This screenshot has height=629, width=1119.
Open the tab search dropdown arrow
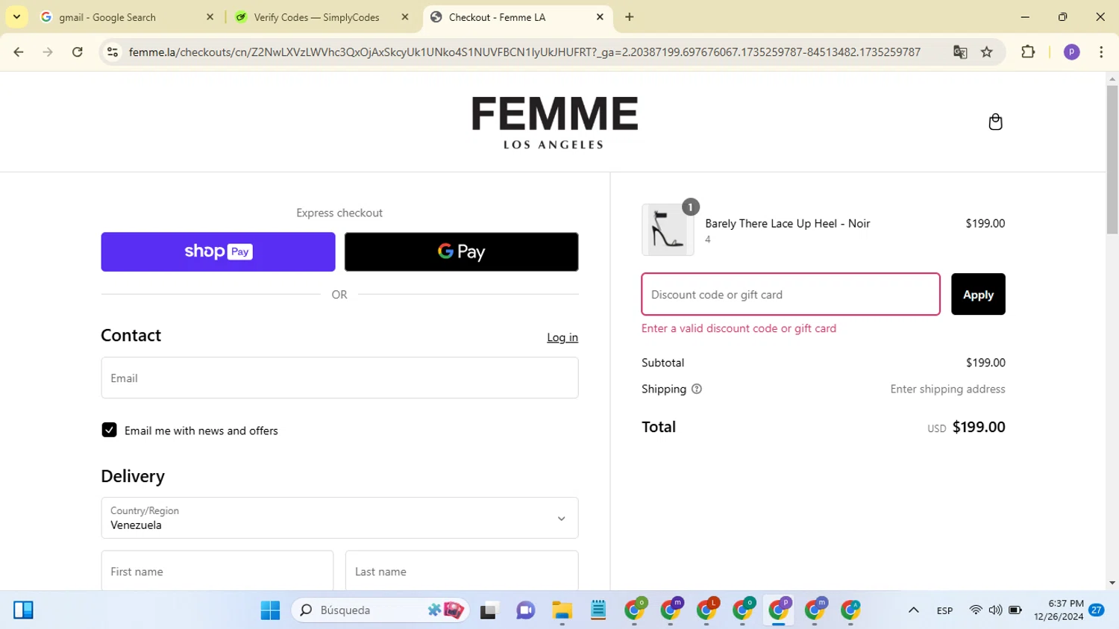coord(16,17)
